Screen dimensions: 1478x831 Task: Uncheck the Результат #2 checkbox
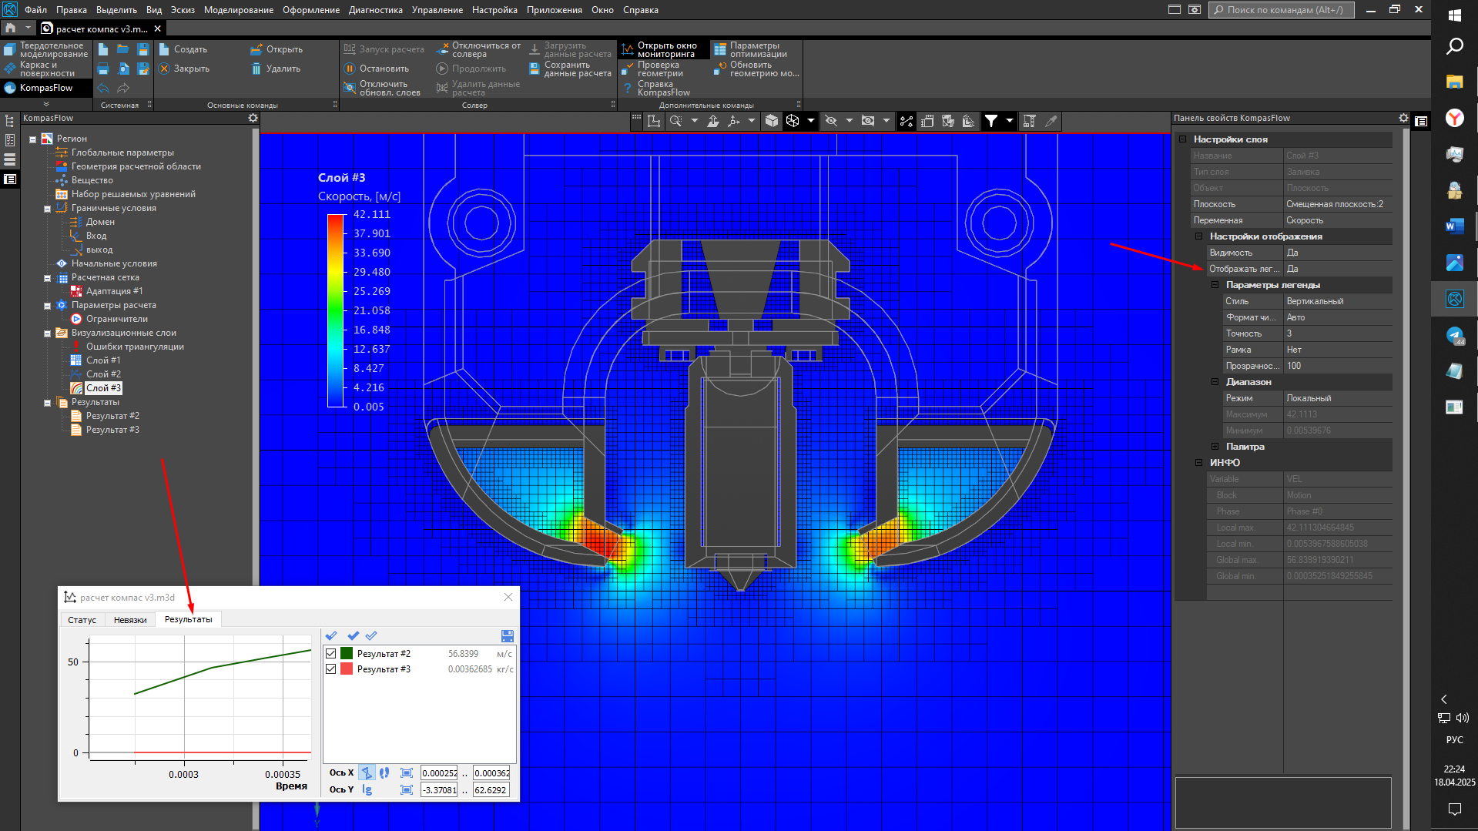331,654
